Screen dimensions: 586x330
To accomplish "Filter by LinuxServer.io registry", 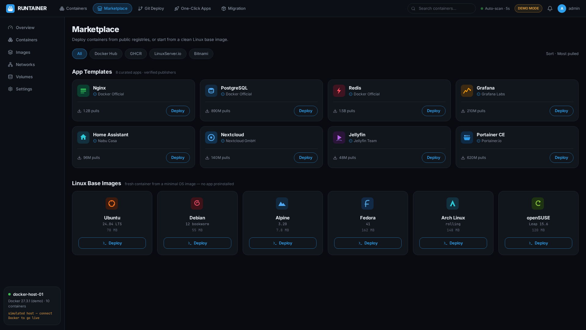I will [168, 54].
